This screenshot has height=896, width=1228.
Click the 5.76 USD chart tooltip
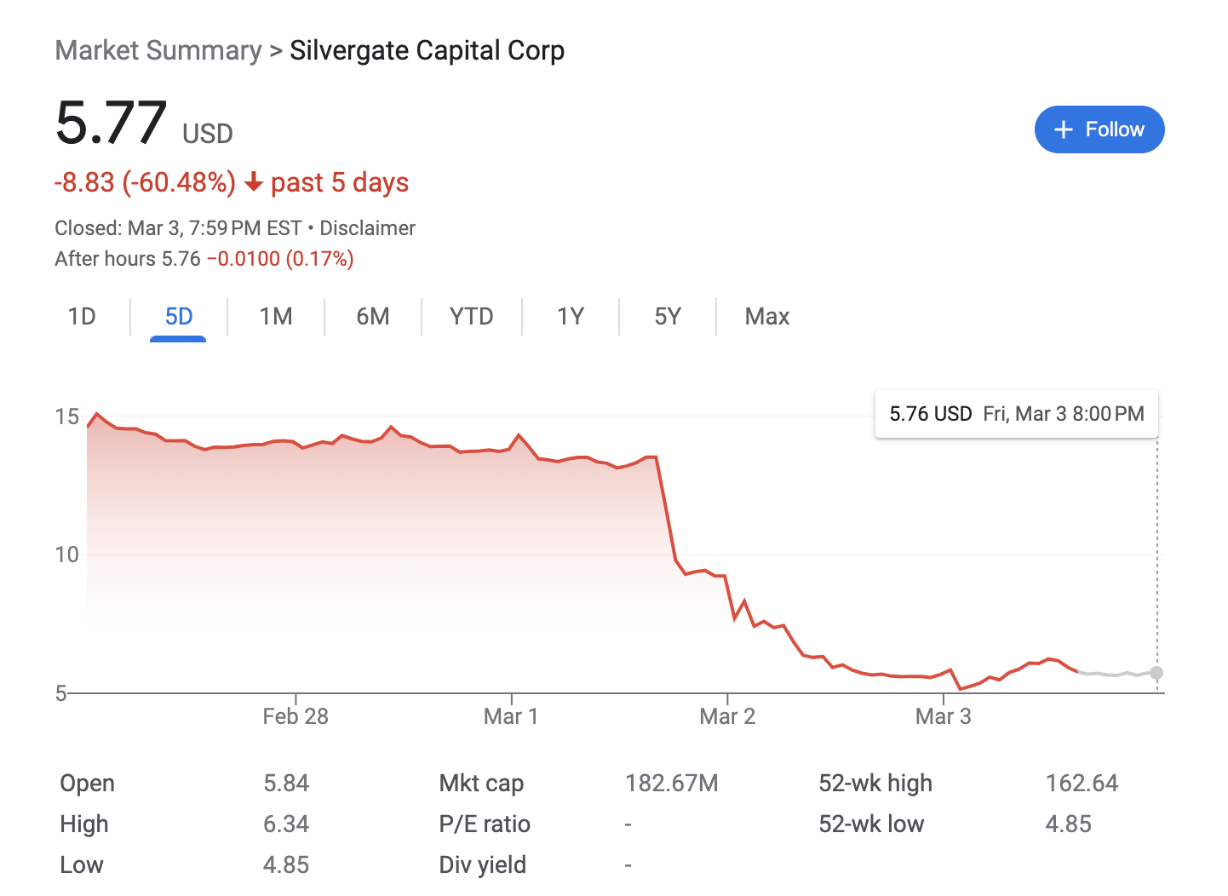[1016, 414]
